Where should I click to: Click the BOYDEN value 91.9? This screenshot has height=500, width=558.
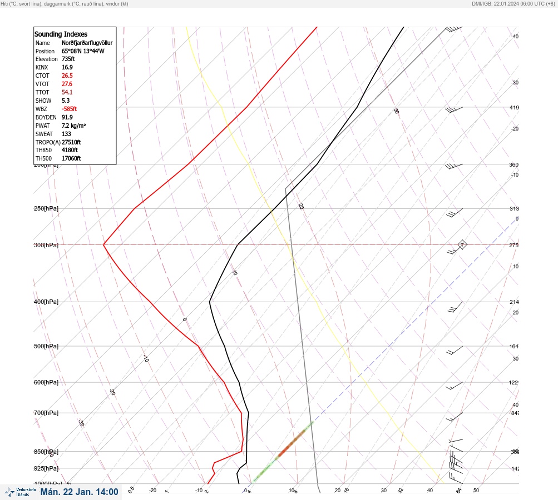click(67, 117)
